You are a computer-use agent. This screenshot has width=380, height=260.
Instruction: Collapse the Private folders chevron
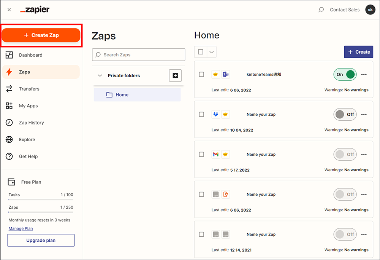point(100,75)
